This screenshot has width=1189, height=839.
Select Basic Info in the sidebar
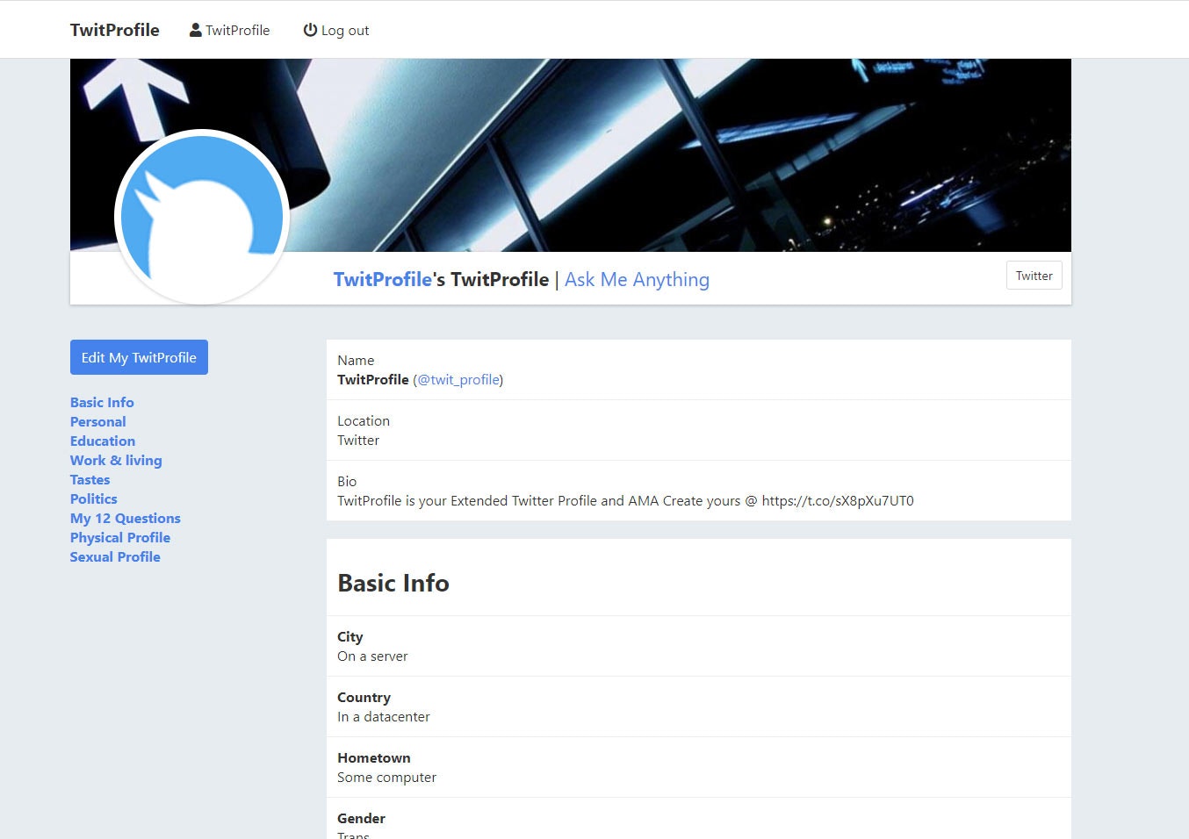tap(102, 402)
